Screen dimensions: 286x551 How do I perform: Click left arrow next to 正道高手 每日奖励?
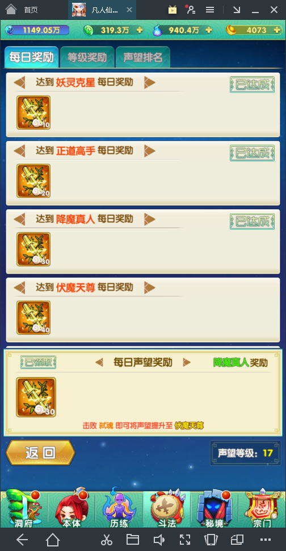pyautogui.click(x=20, y=151)
